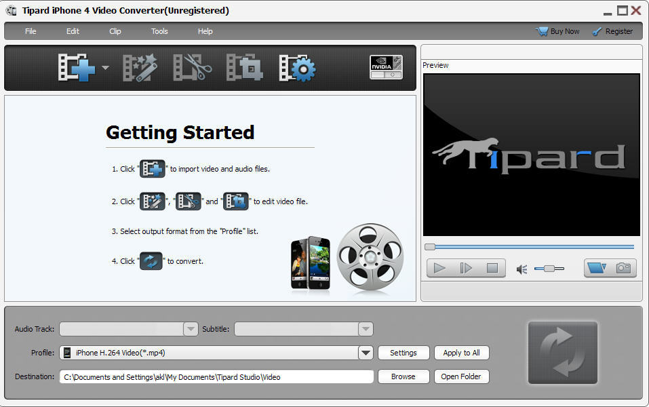
Task: Stop the preview playback
Action: click(492, 269)
